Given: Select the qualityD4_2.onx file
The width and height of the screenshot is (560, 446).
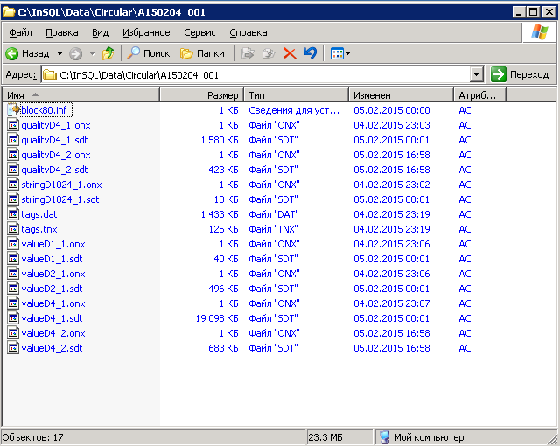Looking at the screenshot, I should coord(55,155).
